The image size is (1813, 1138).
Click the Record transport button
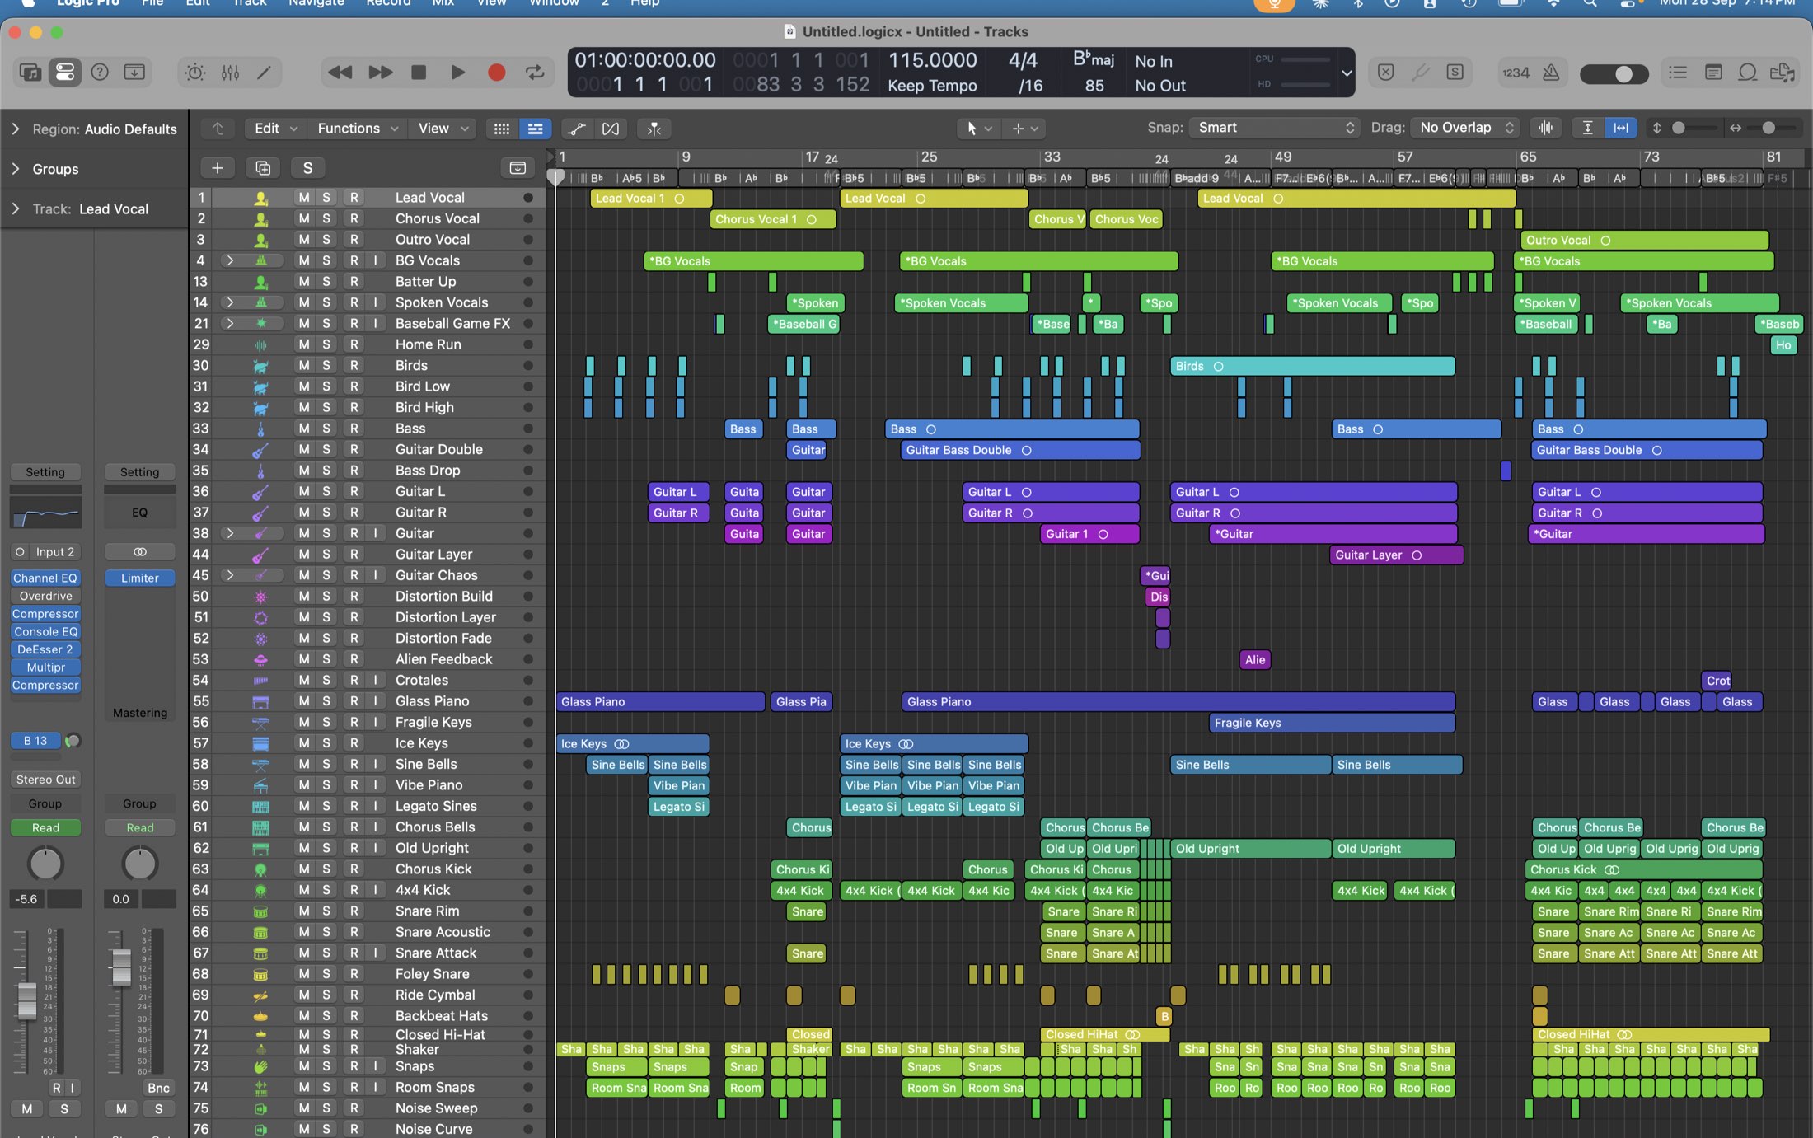point(496,73)
